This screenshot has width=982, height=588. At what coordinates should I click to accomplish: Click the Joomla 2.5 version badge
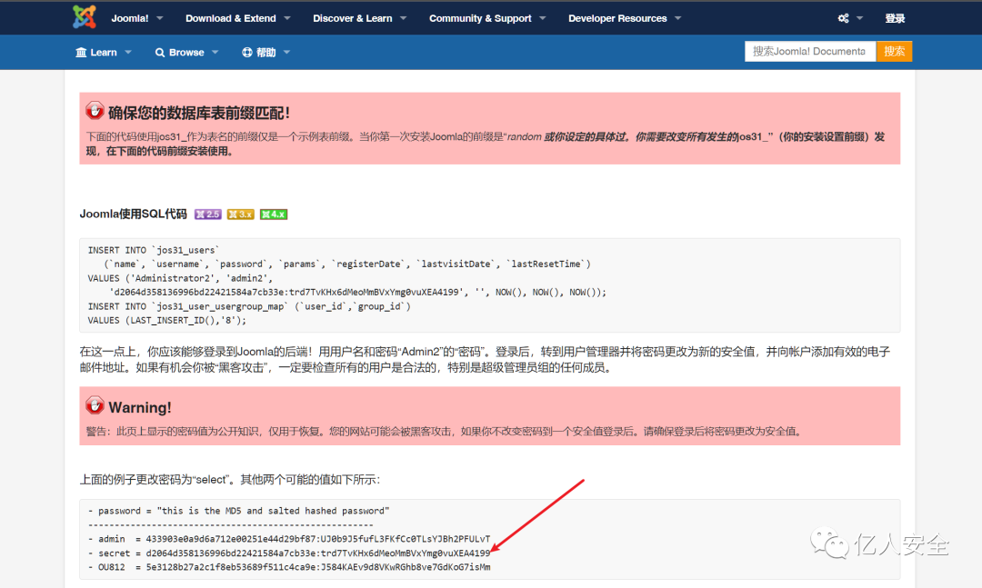click(x=208, y=214)
